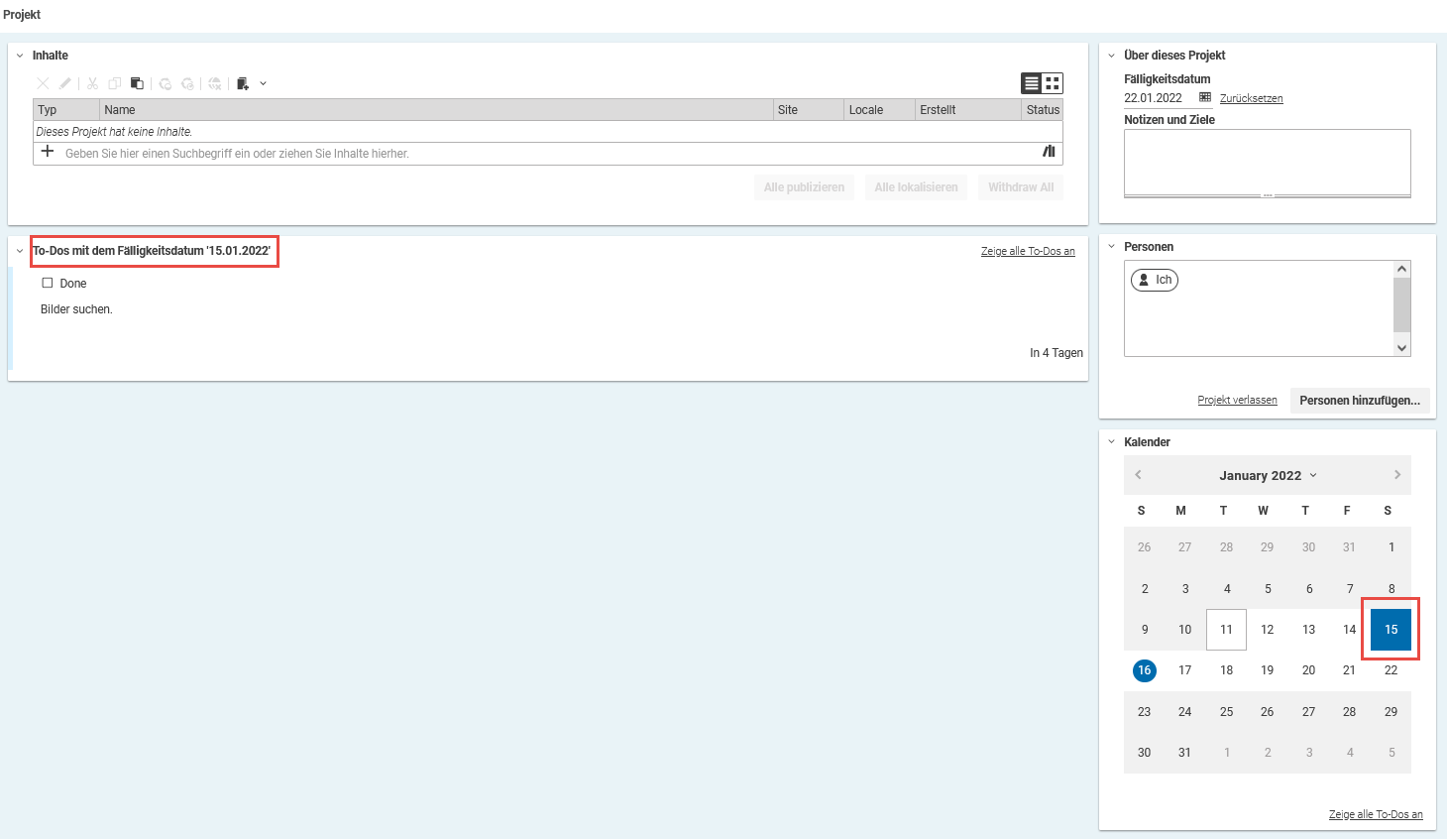Open the library icon in the search row

1049,152
